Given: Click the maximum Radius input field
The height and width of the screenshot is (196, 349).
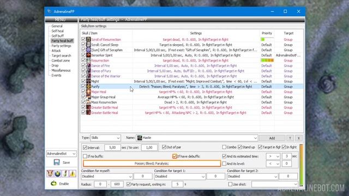Looking at the screenshot, I should pyautogui.click(x=117, y=184).
